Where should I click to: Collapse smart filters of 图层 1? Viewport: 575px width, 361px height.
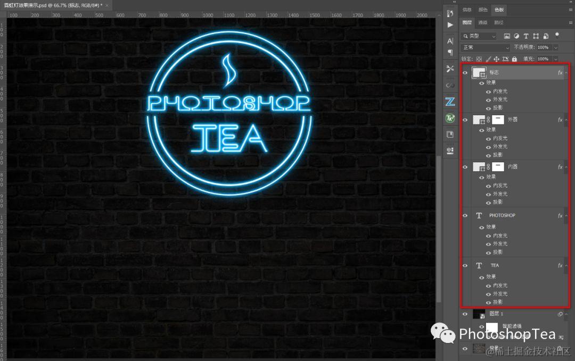(566, 314)
